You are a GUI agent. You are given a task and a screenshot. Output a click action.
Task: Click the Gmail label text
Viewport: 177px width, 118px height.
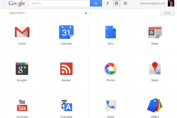point(22,43)
